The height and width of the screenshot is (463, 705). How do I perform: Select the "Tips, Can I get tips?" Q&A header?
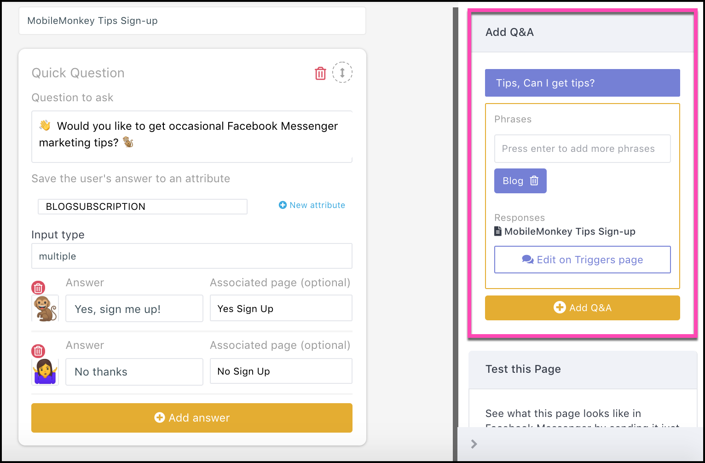coord(582,83)
